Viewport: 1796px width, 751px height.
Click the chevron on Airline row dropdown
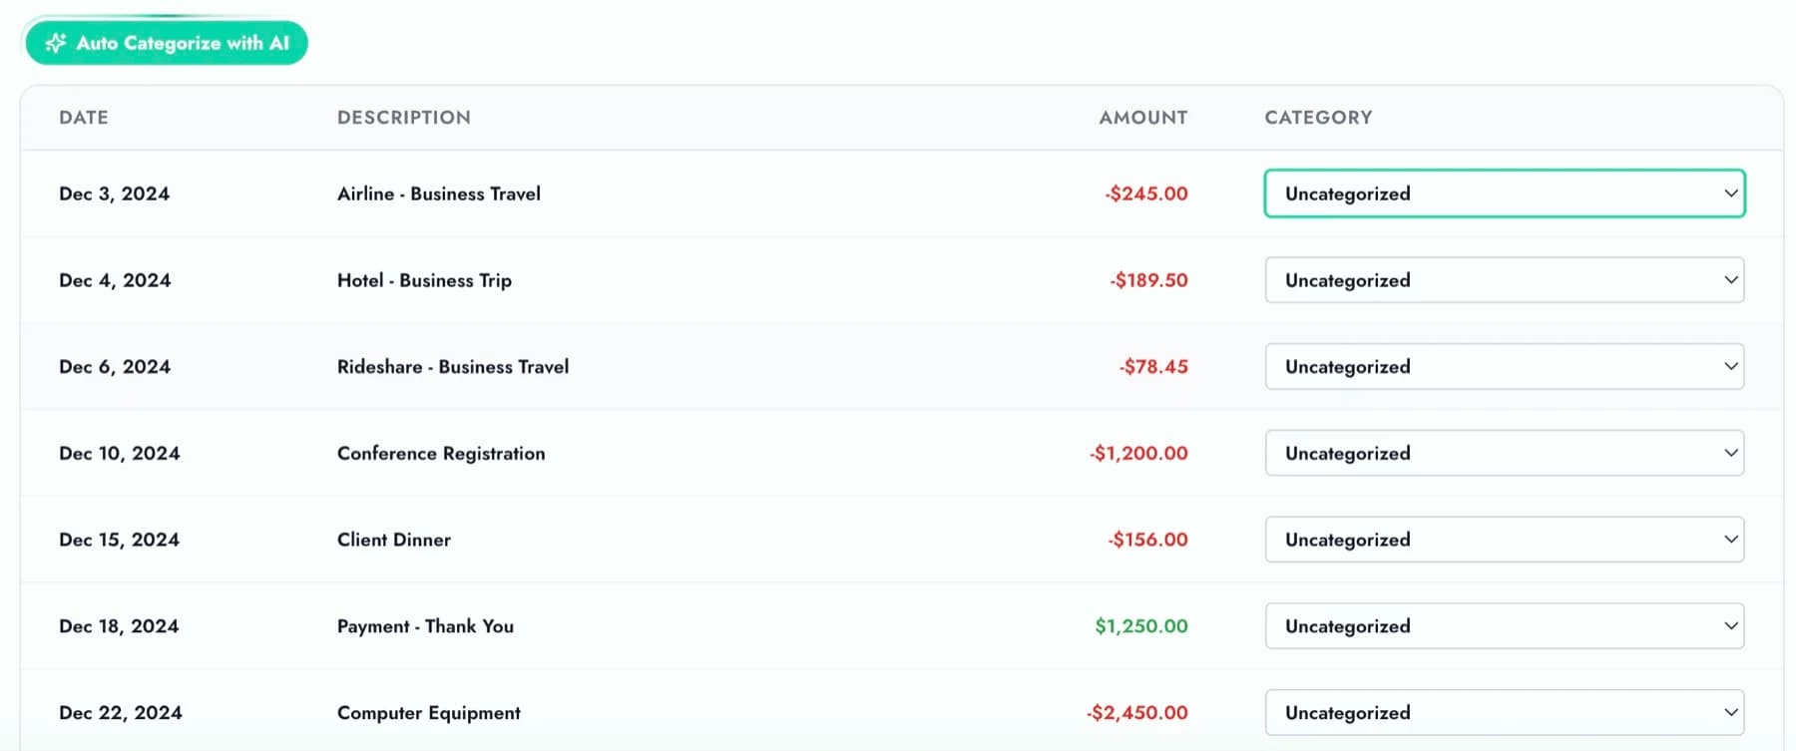coord(1731,193)
